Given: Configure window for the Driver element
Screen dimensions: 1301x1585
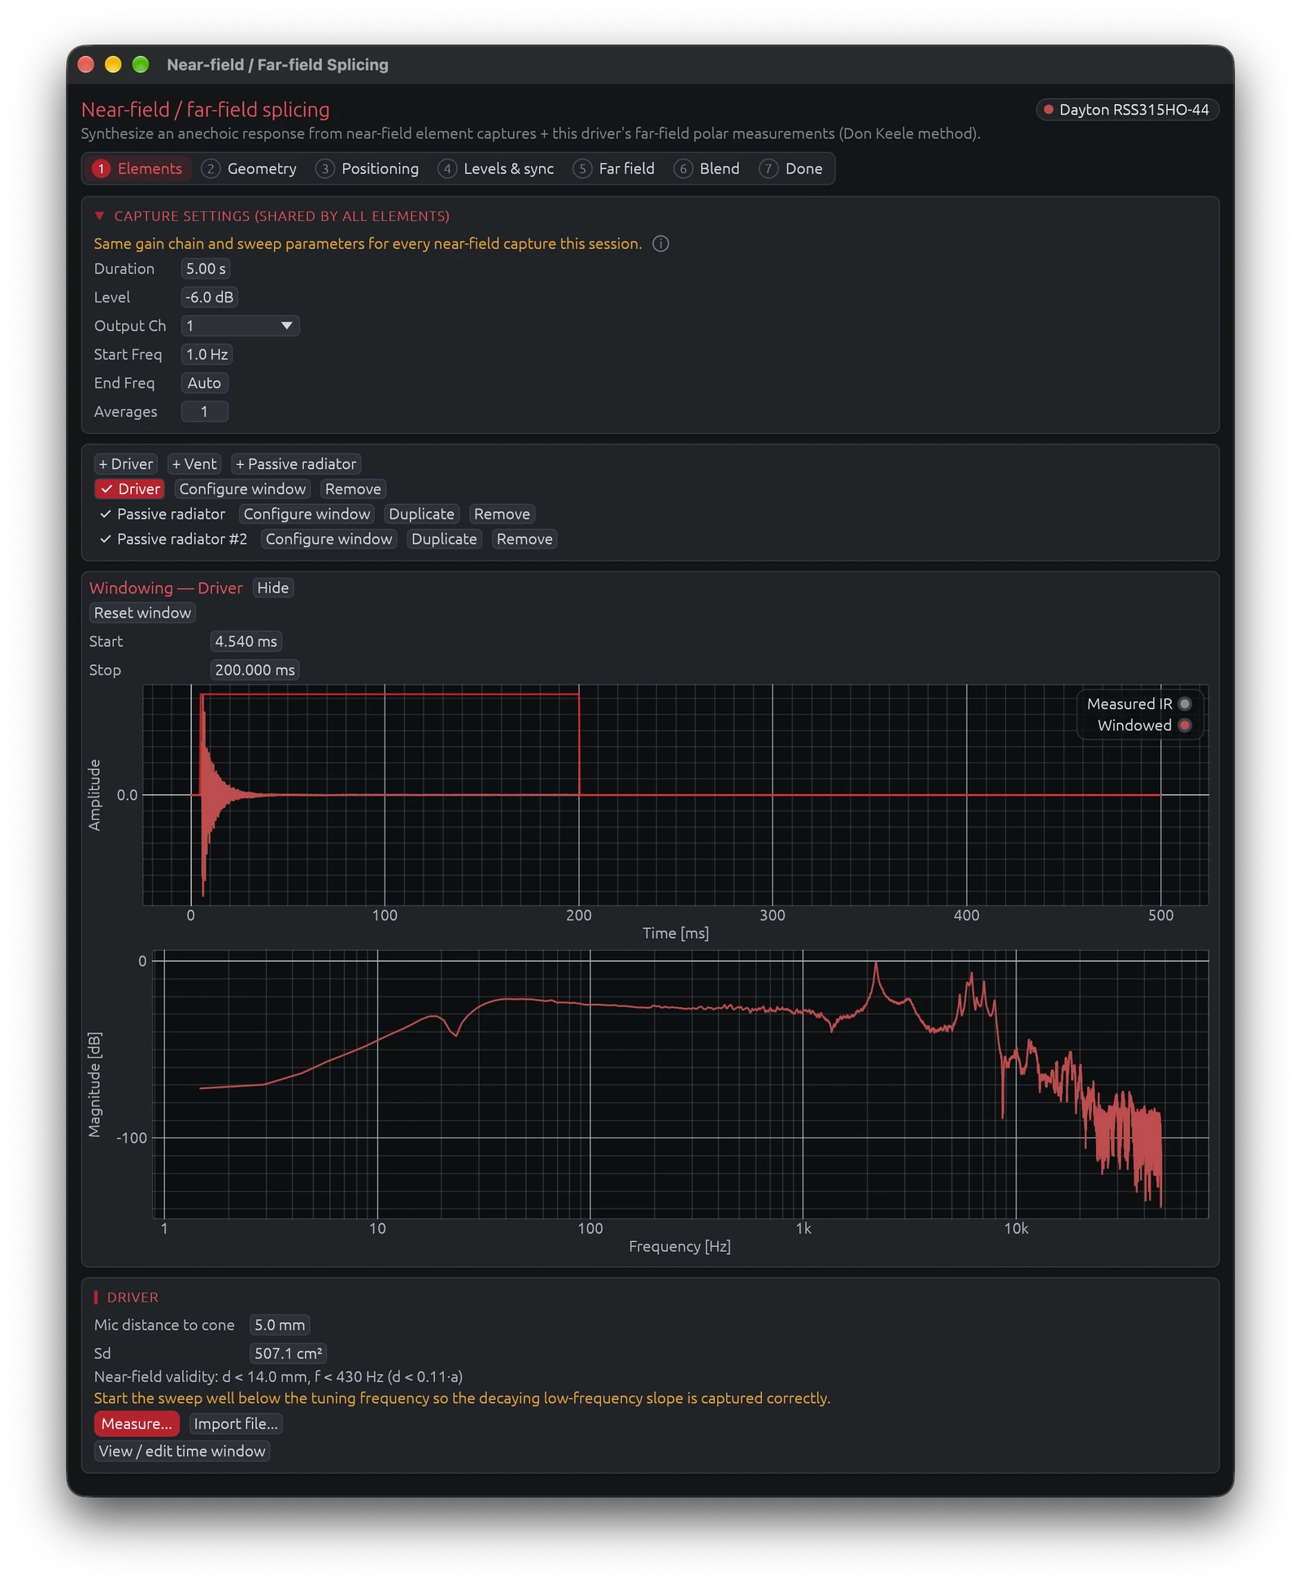Looking at the screenshot, I should pos(242,489).
